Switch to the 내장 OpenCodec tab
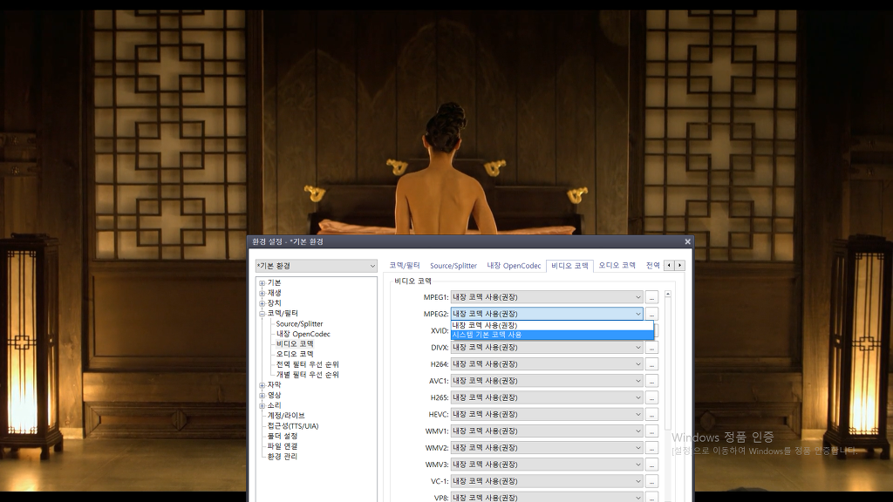 (514, 266)
